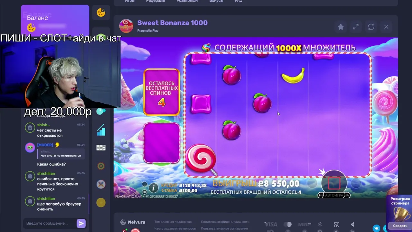Send the chat message arrow button
Image resolution: width=412 pixels, height=232 pixels.
click(x=81, y=223)
